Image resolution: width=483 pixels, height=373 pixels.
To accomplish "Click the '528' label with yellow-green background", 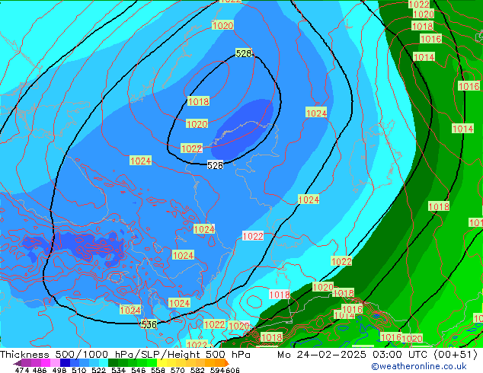I will [244, 53].
